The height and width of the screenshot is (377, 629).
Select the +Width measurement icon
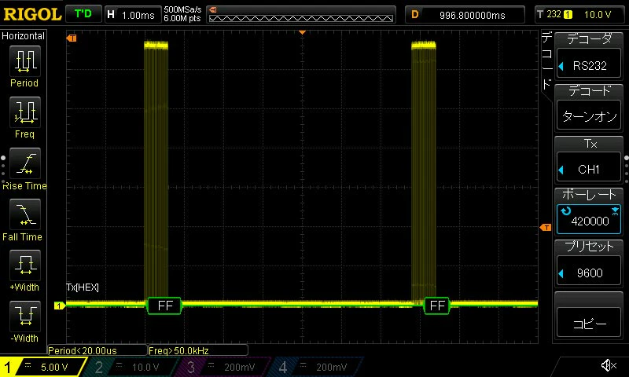tap(24, 265)
